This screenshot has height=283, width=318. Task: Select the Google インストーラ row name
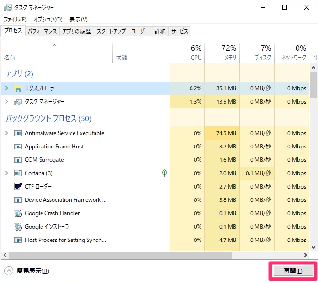pos(47,227)
